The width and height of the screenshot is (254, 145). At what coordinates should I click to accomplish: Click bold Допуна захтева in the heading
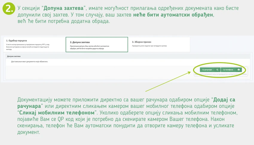pos(63,8)
